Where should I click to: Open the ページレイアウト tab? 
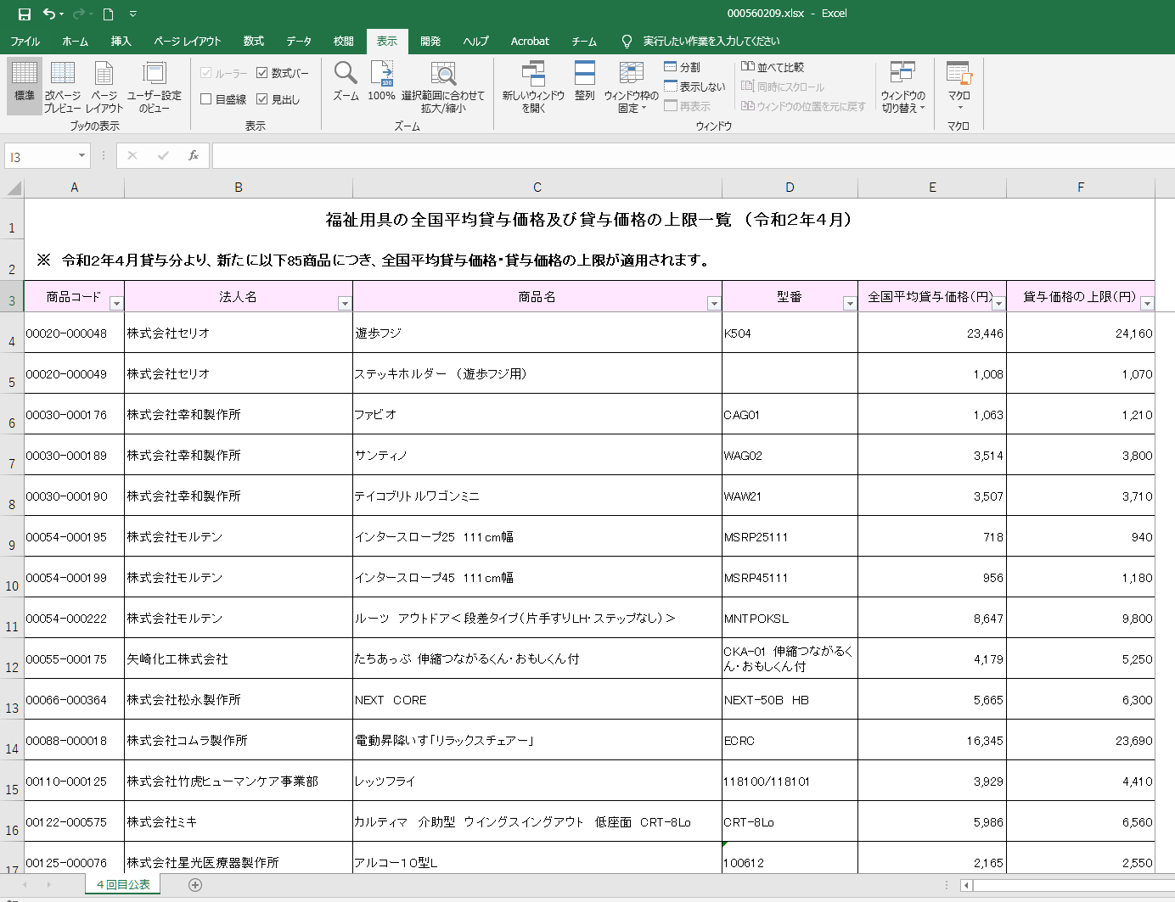[x=187, y=42]
